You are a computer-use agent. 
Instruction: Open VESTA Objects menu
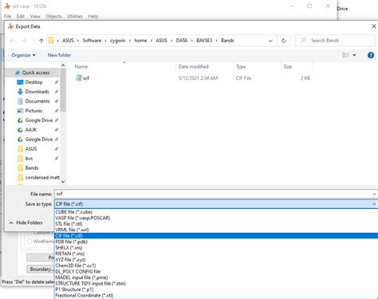(53, 16)
